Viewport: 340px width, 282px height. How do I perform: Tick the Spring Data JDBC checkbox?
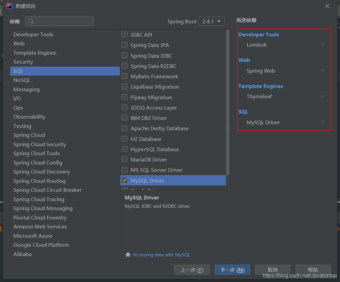pyautogui.click(x=124, y=56)
